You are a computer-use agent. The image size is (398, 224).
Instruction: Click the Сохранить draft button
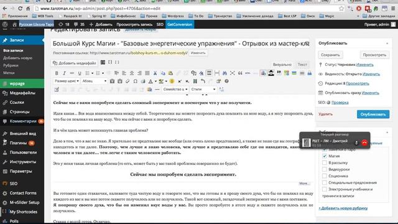pyautogui.click(x=330, y=55)
